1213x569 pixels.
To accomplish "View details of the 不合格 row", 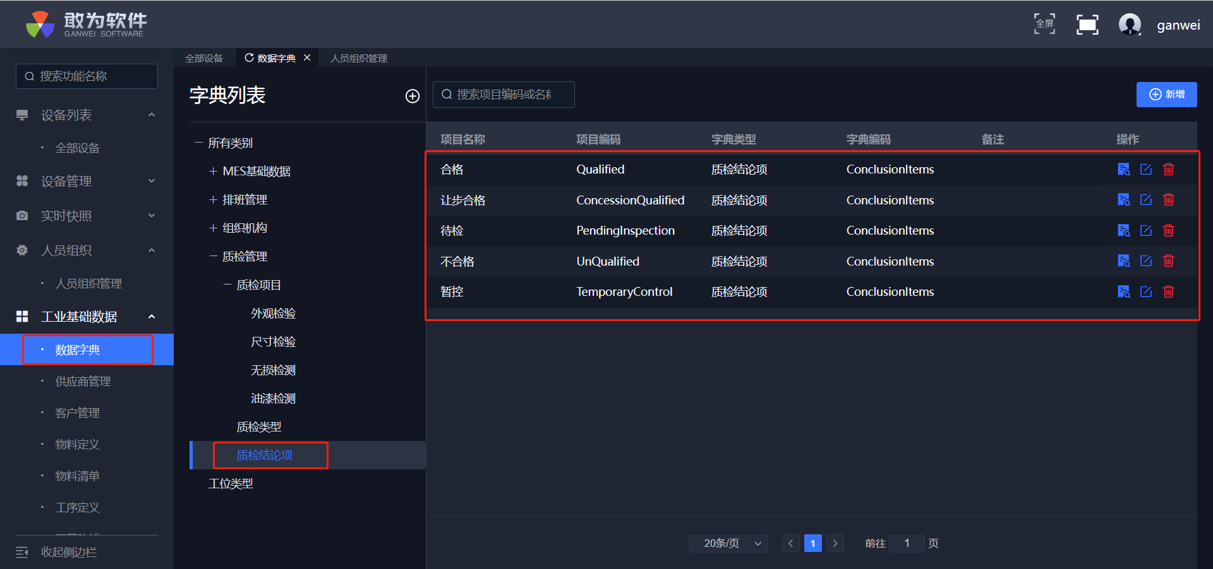I will click(x=1123, y=261).
